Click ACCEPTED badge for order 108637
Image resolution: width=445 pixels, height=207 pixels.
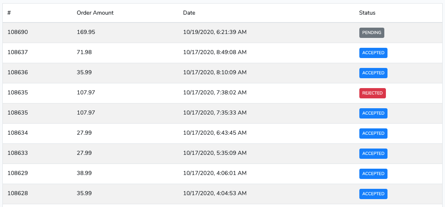coord(373,53)
